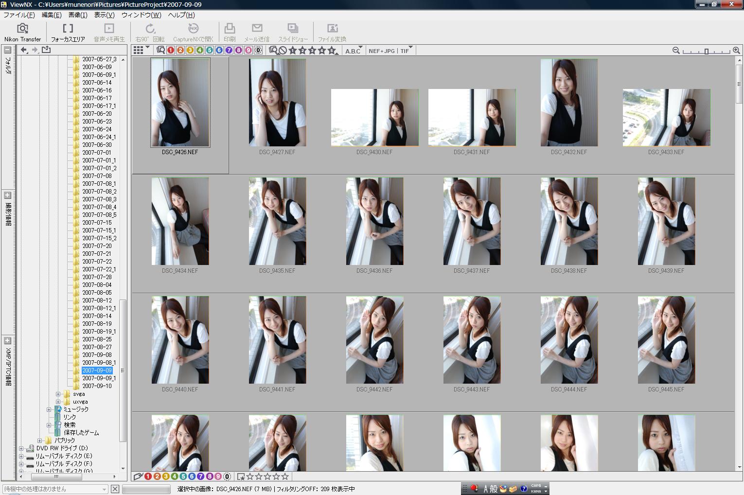Image resolution: width=744 pixels, height=495 pixels.
Task: Toggle the フォーカスエリア focus area display
Action: (68, 33)
